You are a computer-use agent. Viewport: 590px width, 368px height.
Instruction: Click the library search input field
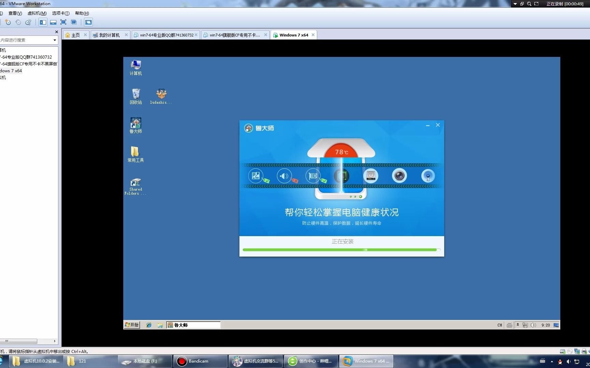point(26,40)
